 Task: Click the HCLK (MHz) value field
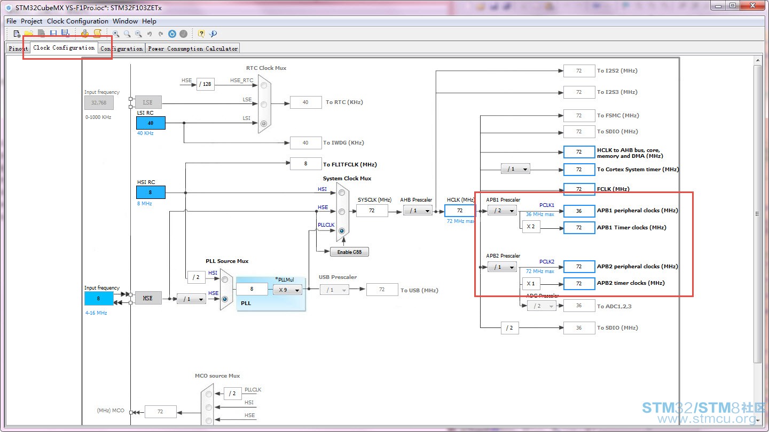tap(460, 211)
